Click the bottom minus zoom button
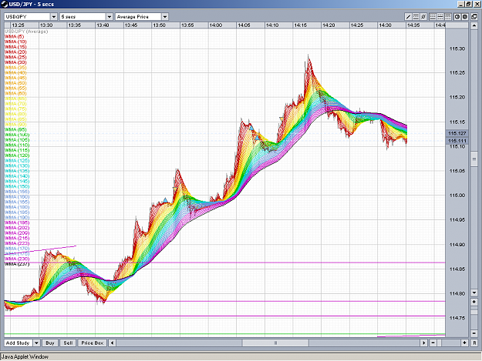Viewport: 482px width, 361px height. [433, 343]
